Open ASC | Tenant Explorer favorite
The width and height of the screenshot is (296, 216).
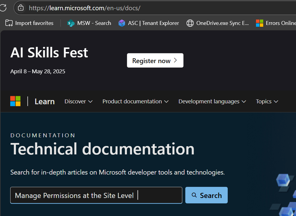point(149,23)
